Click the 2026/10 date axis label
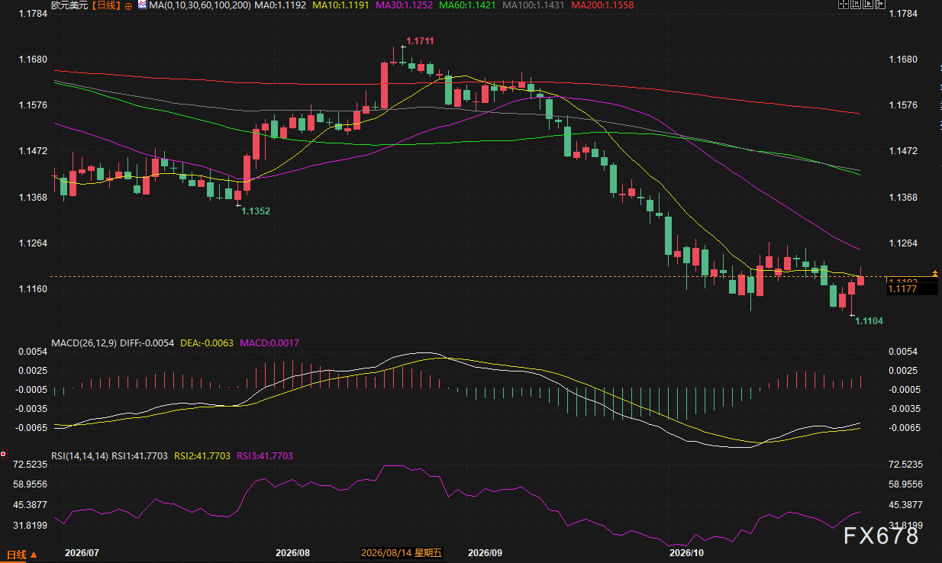Screen dimensions: 942x563 tap(685, 552)
